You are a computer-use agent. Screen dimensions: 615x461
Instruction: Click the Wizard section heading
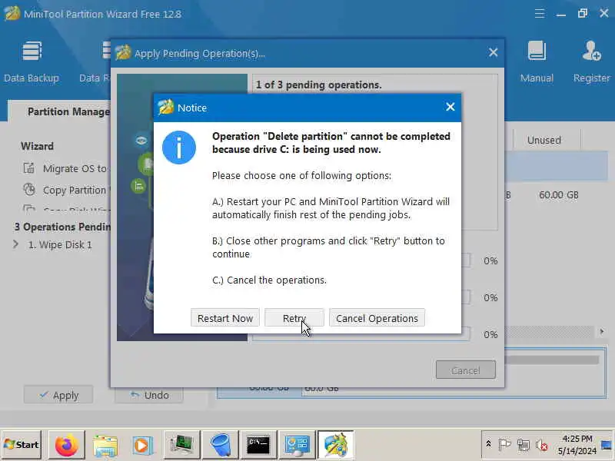coord(37,146)
